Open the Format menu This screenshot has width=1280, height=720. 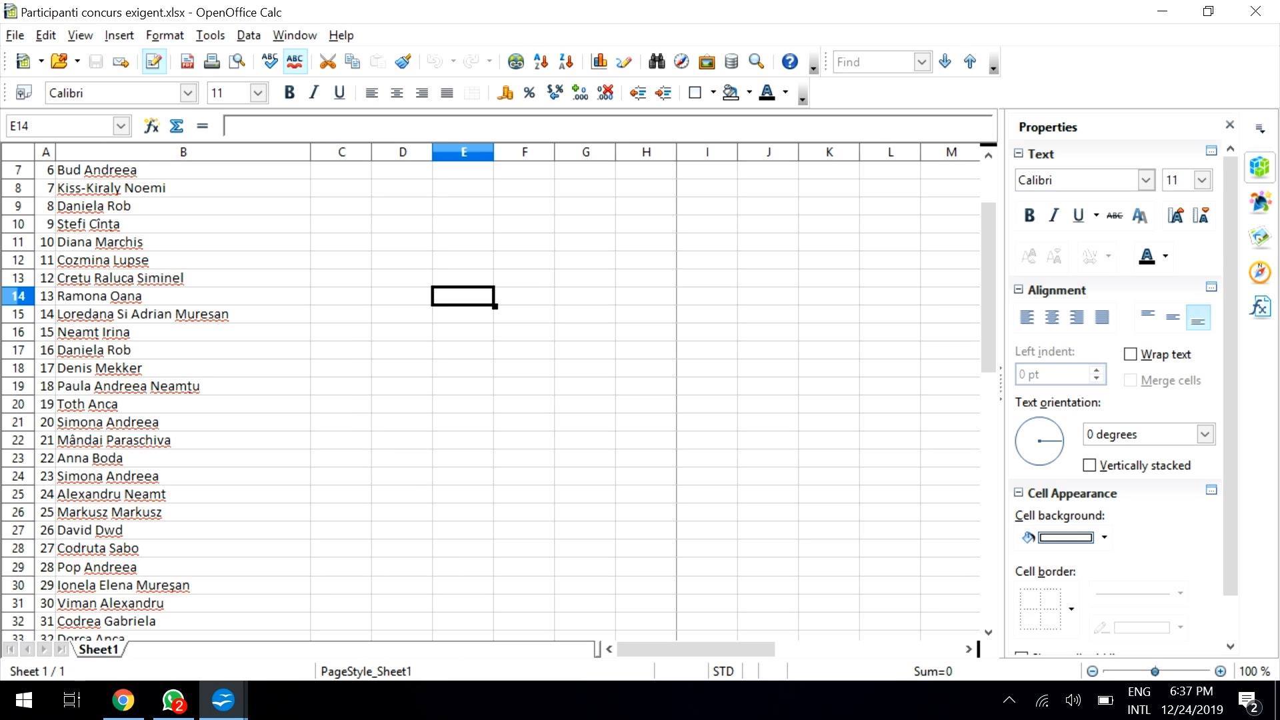pyautogui.click(x=165, y=35)
